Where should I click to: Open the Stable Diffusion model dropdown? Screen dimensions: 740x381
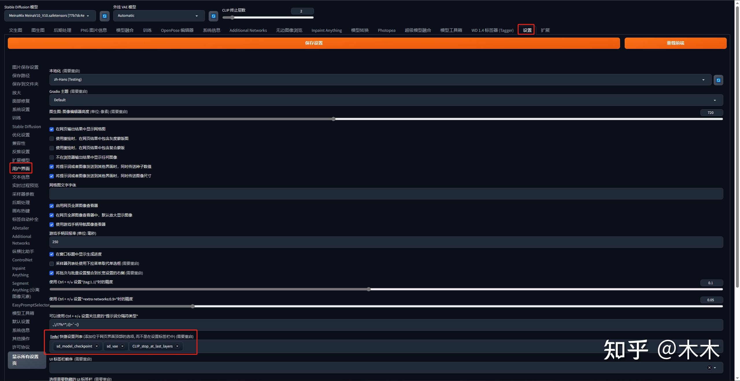click(50, 16)
